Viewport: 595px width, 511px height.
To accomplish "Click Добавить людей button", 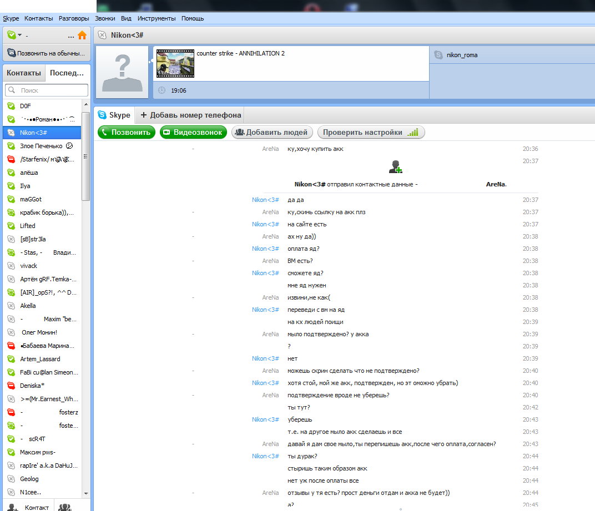I will click(x=272, y=132).
